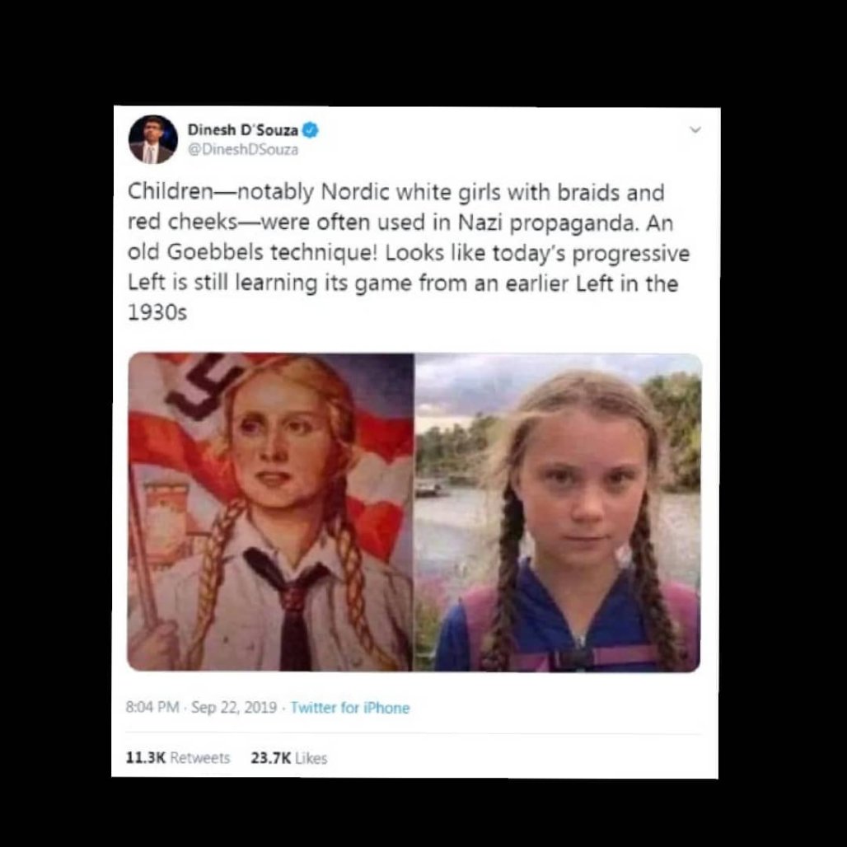Open the left painted poster image
This screenshot has height=847, width=847.
pyautogui.click(x=270, y=512)
